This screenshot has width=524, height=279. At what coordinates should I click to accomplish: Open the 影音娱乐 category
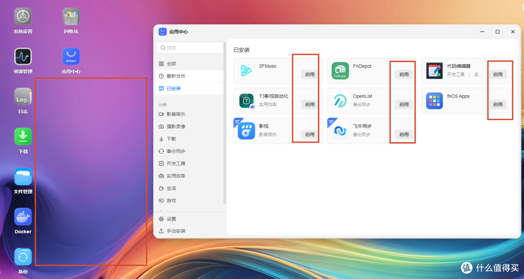(190, 115)
